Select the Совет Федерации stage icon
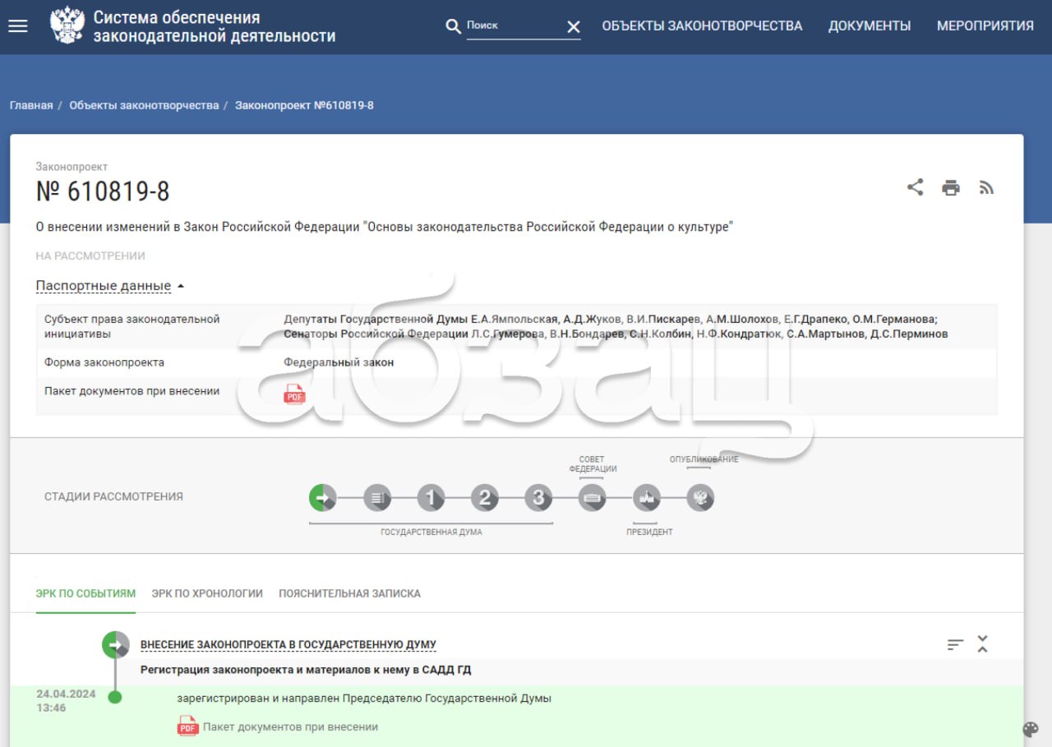The image size is (1052, 747). click(592, 497)
